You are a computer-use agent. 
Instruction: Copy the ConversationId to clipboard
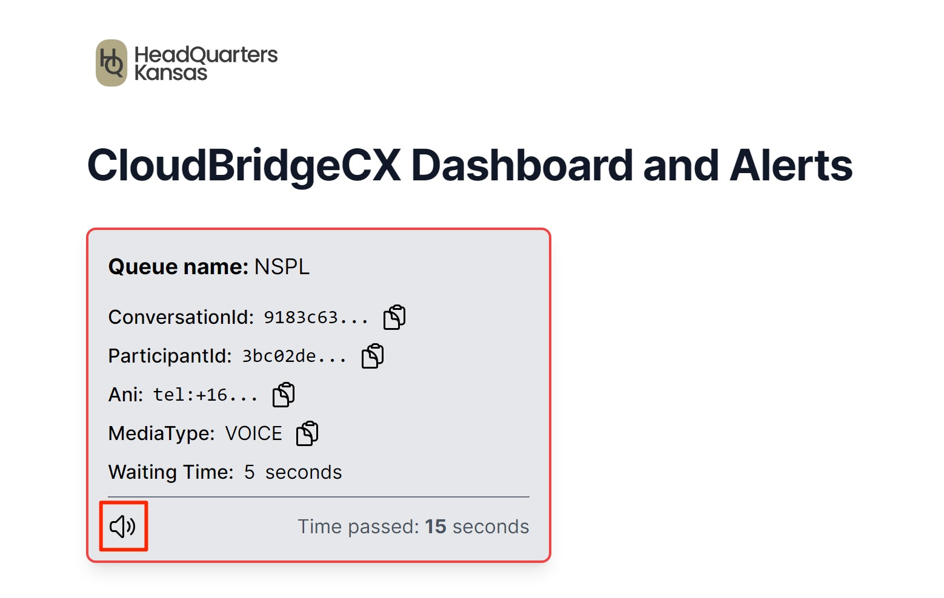click(x=394, y=317)
